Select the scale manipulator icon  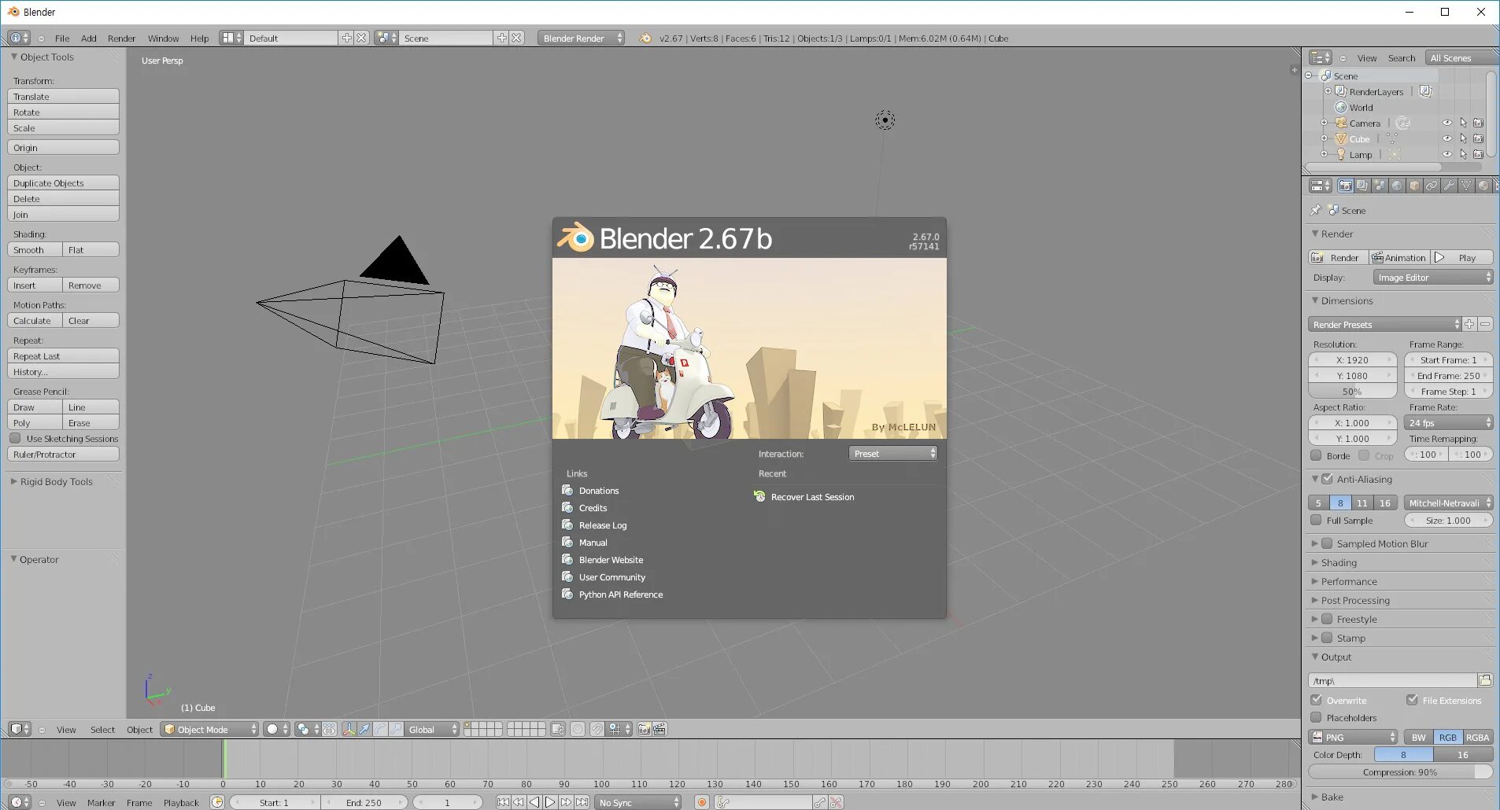click(396, 730)
